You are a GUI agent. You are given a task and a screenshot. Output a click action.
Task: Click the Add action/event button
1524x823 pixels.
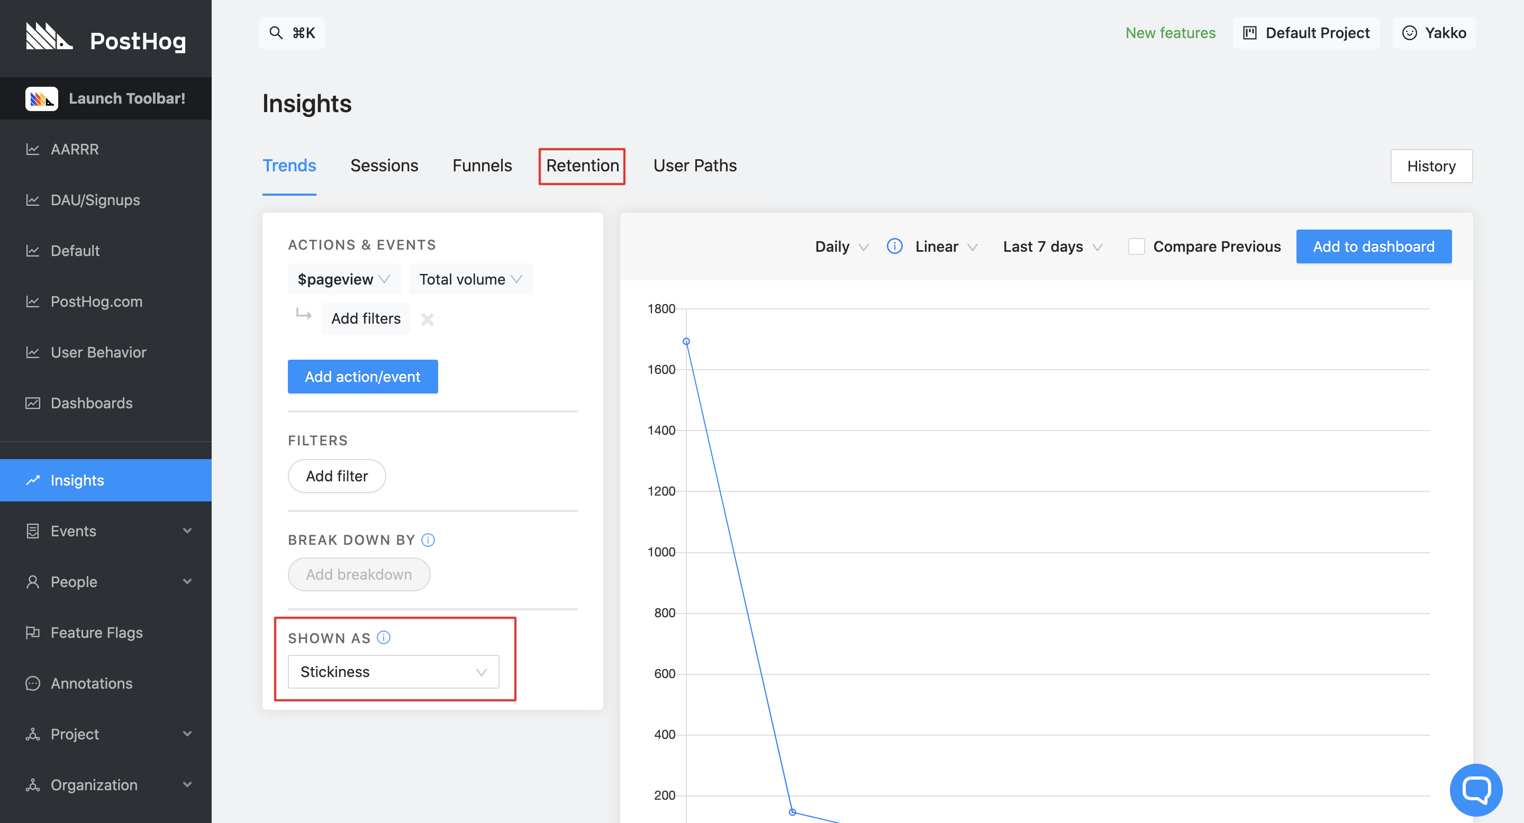pos(363,376)
